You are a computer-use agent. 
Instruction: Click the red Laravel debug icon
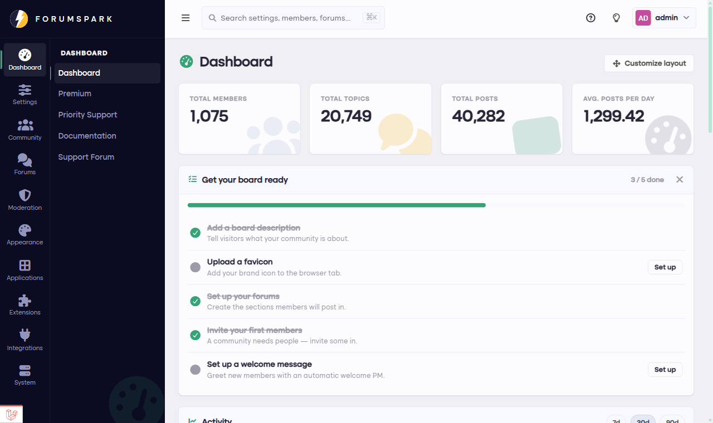pos(11,415)
